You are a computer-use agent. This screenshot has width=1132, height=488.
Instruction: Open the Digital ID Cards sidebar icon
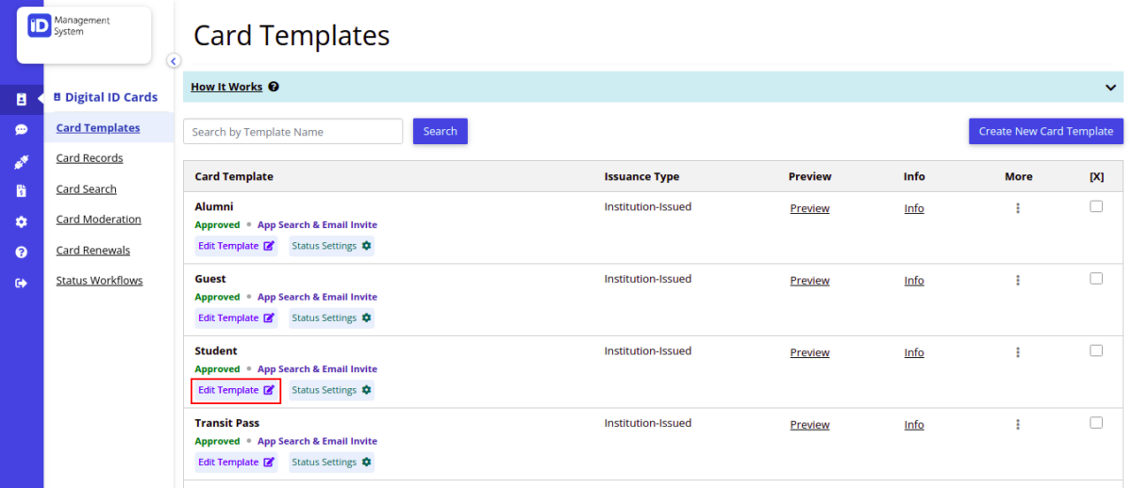point(21,99)
